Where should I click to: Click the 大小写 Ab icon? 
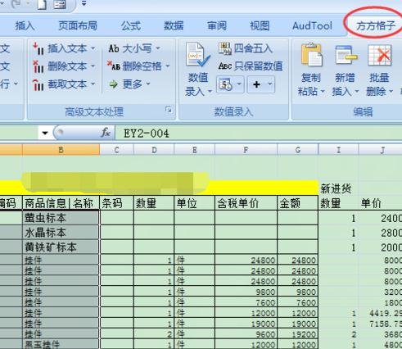pos(114,48)
